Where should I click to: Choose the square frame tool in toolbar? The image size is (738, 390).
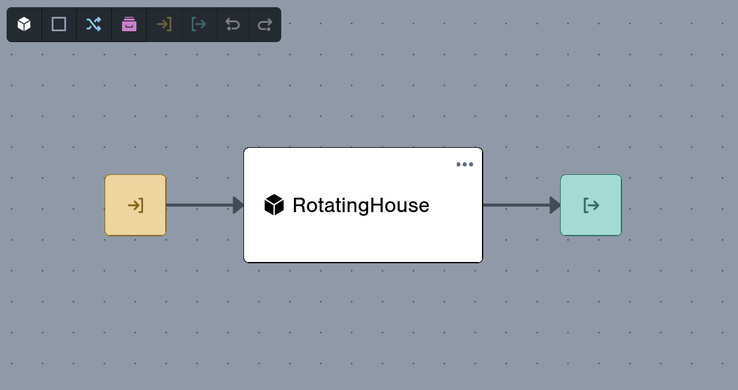[59, 25]
